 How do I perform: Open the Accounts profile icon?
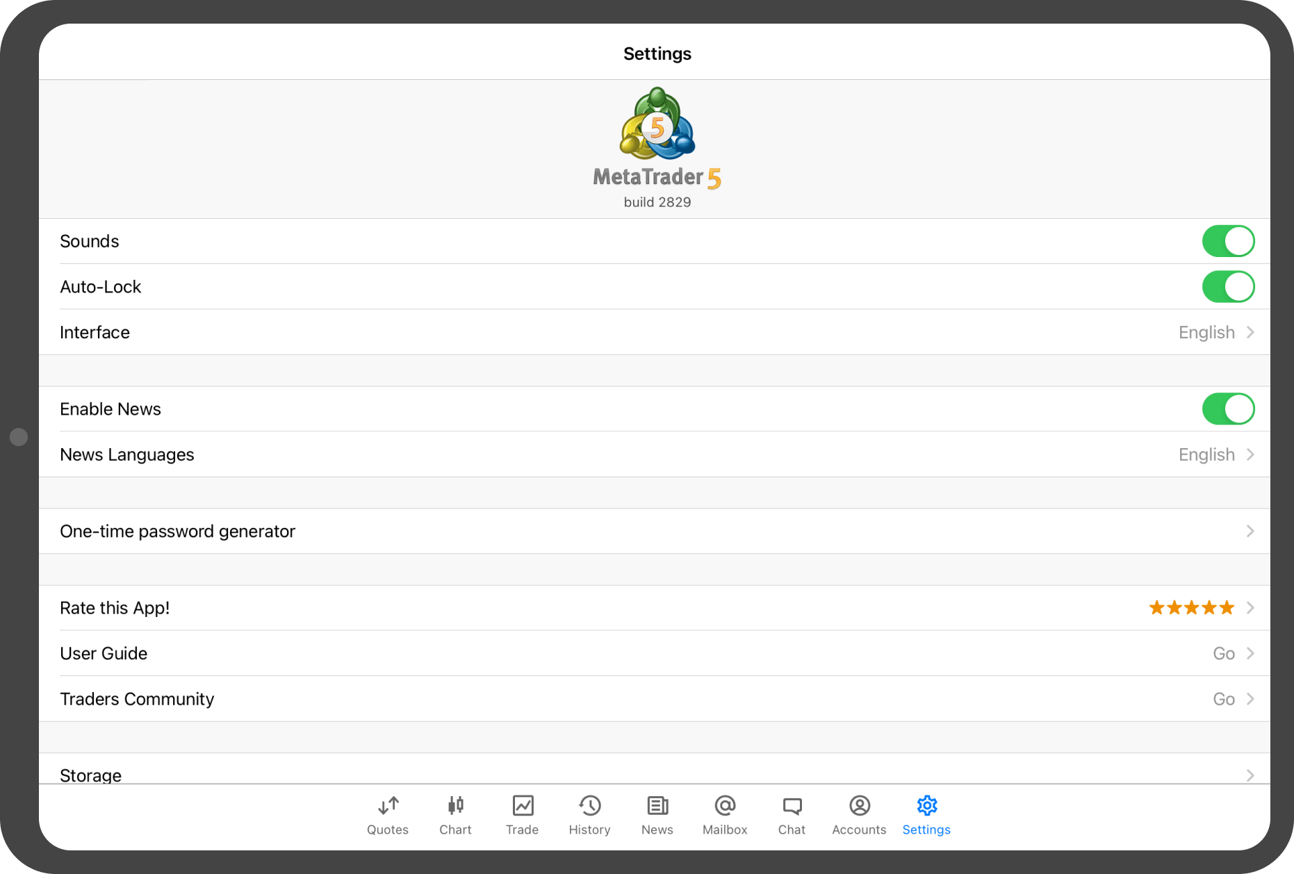click(x=860, y=806)
